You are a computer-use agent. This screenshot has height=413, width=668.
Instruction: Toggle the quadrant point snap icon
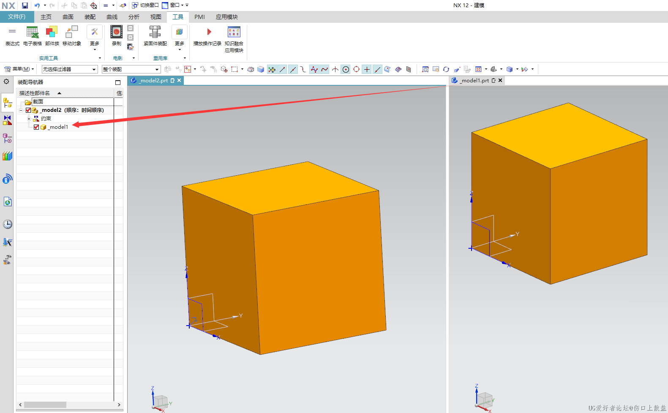click(x=356, y=69)
